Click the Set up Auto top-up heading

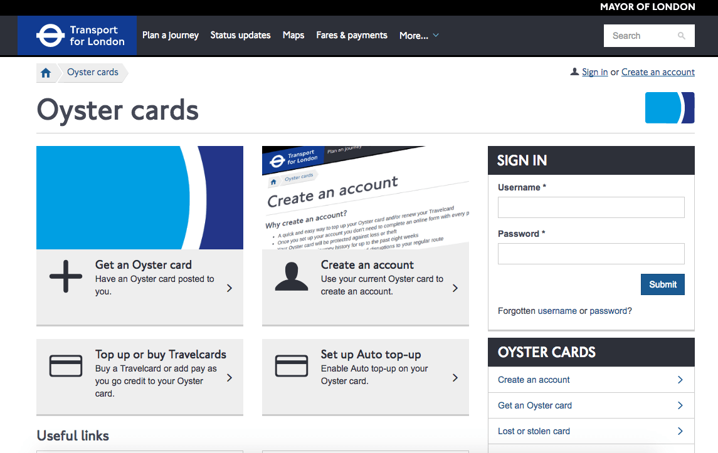point(371,355)
